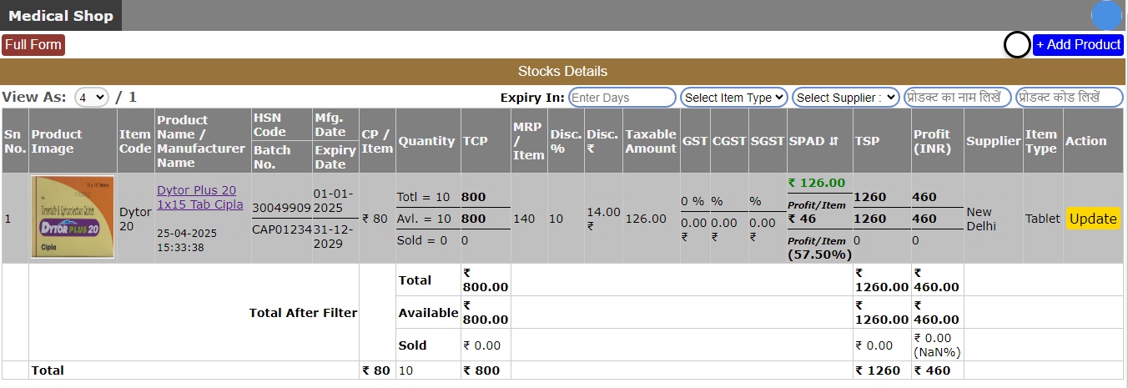Open the Dytor Plus 20 1x15 Tab Cipla link

[x=200, y=197]
